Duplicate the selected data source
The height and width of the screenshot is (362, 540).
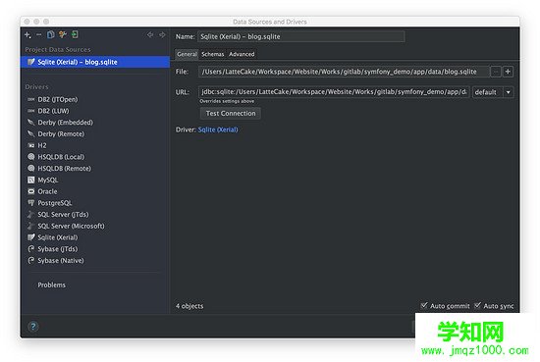click(51, 34)
